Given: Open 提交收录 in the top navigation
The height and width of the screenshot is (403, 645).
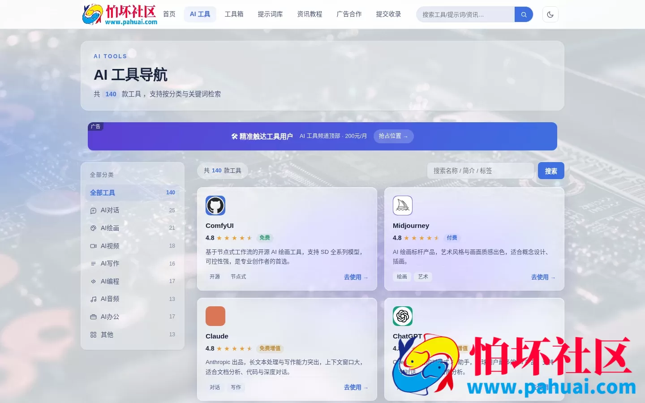Looking at the screenshot, I should tap(388, 14).
